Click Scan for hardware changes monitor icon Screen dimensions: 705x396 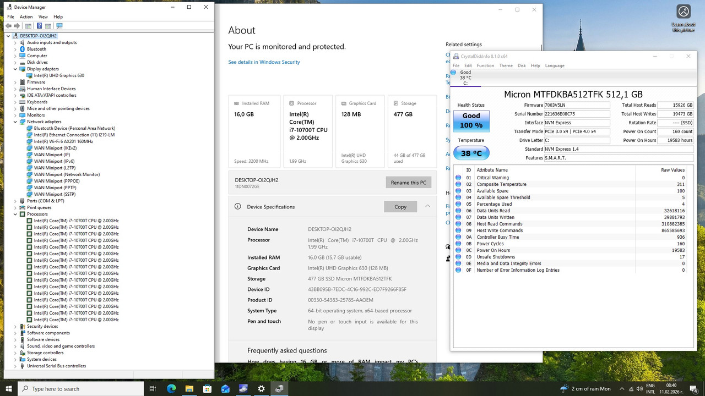point(59,26)
